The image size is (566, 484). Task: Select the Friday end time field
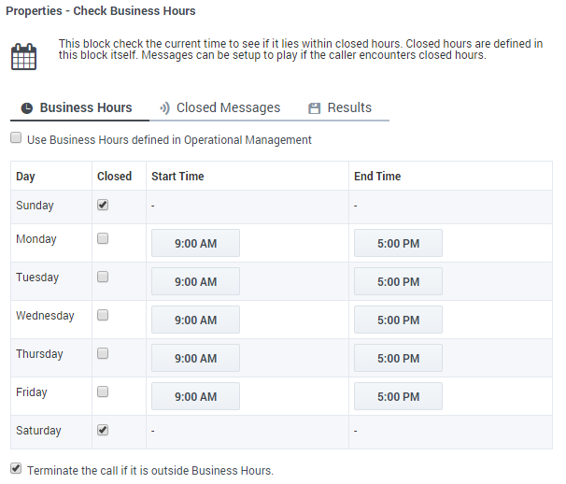pyautogui.click(x=398, y=396)
